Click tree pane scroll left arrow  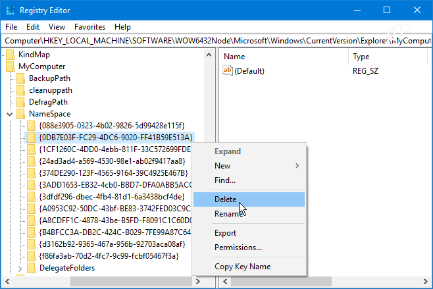7,282
